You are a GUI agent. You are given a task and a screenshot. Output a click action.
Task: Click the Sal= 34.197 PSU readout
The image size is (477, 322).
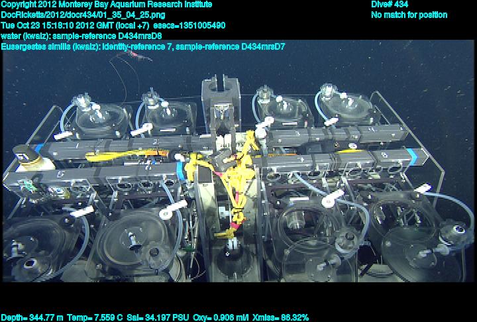coord(158,318)
